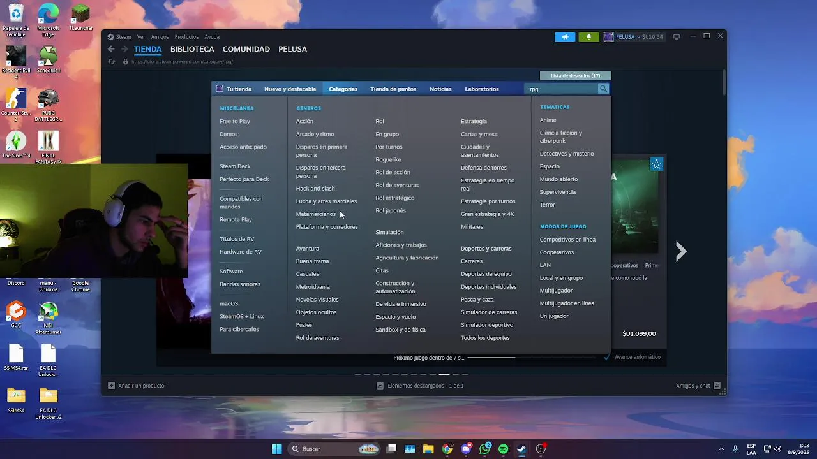
Task: Open Discord from the taskbar
Action: 466,449
